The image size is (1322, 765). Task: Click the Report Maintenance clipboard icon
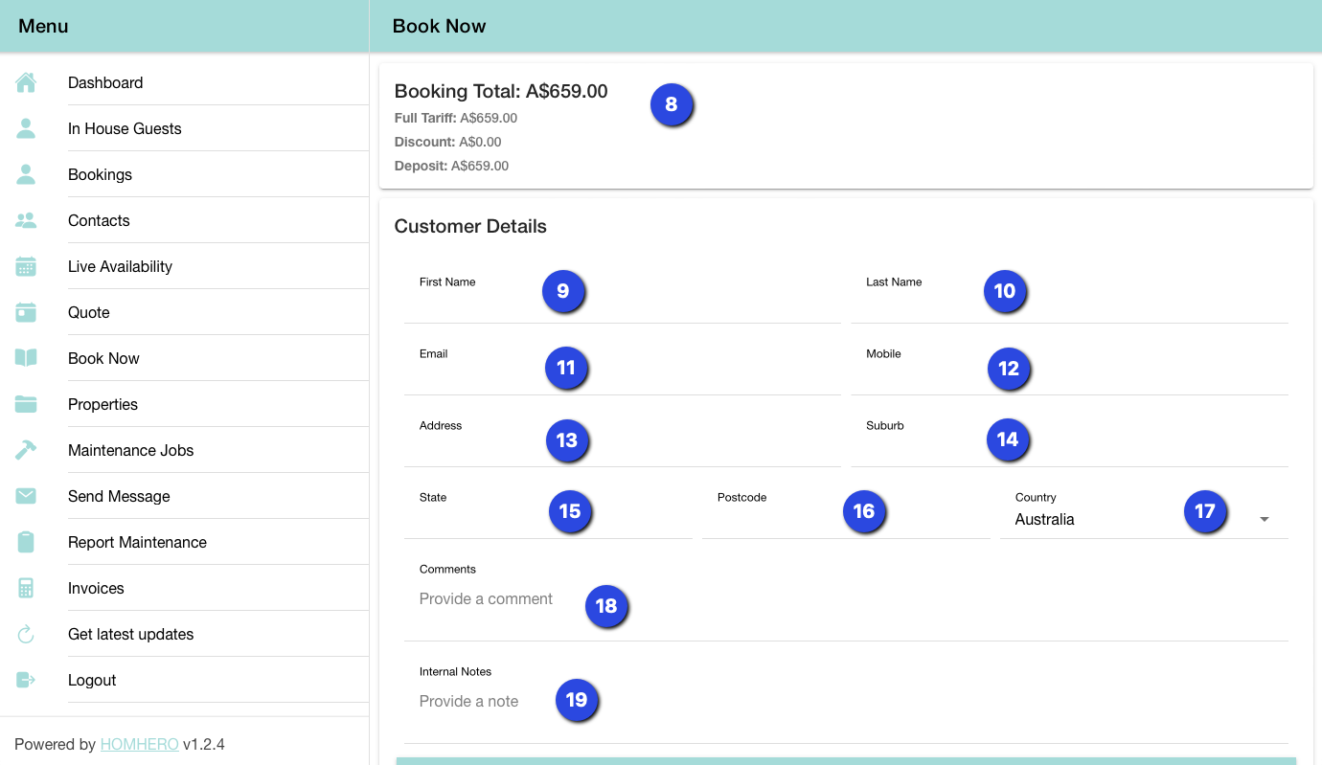(26, 543)
